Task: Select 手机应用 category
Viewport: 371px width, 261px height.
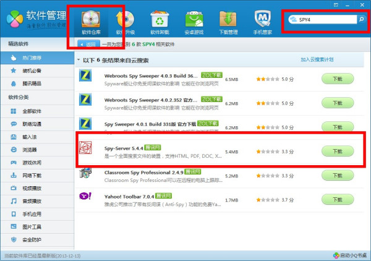Action: (x=37, y=214)
